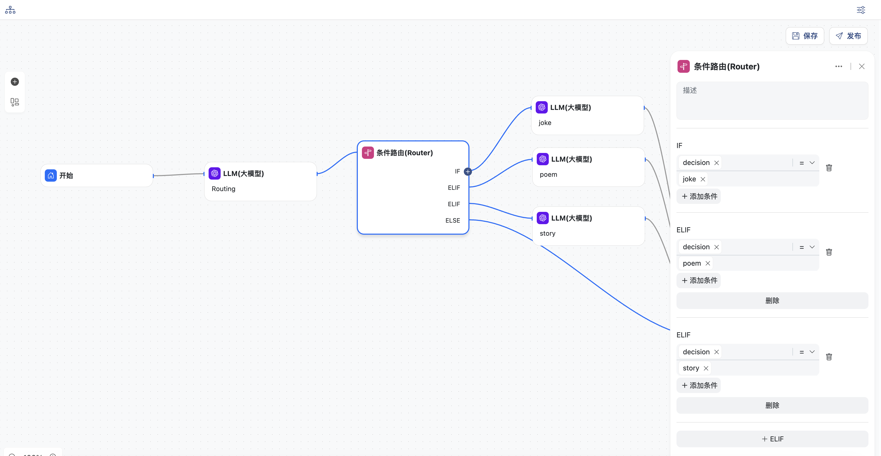Add a new ELIF branch button
The image size is (881, 456).
click(772, 439)
